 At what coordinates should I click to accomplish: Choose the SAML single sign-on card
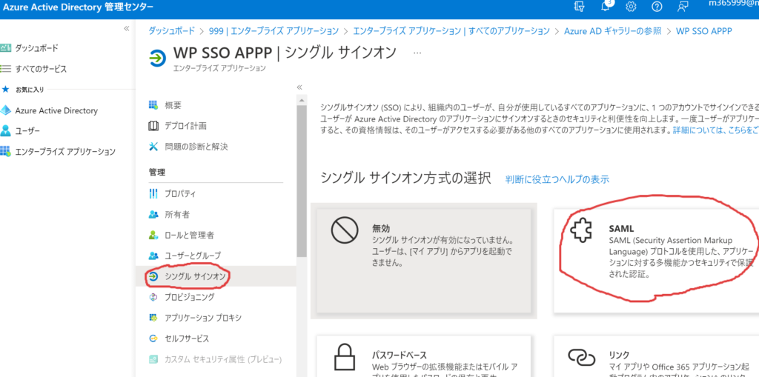(x=657, y=261)
